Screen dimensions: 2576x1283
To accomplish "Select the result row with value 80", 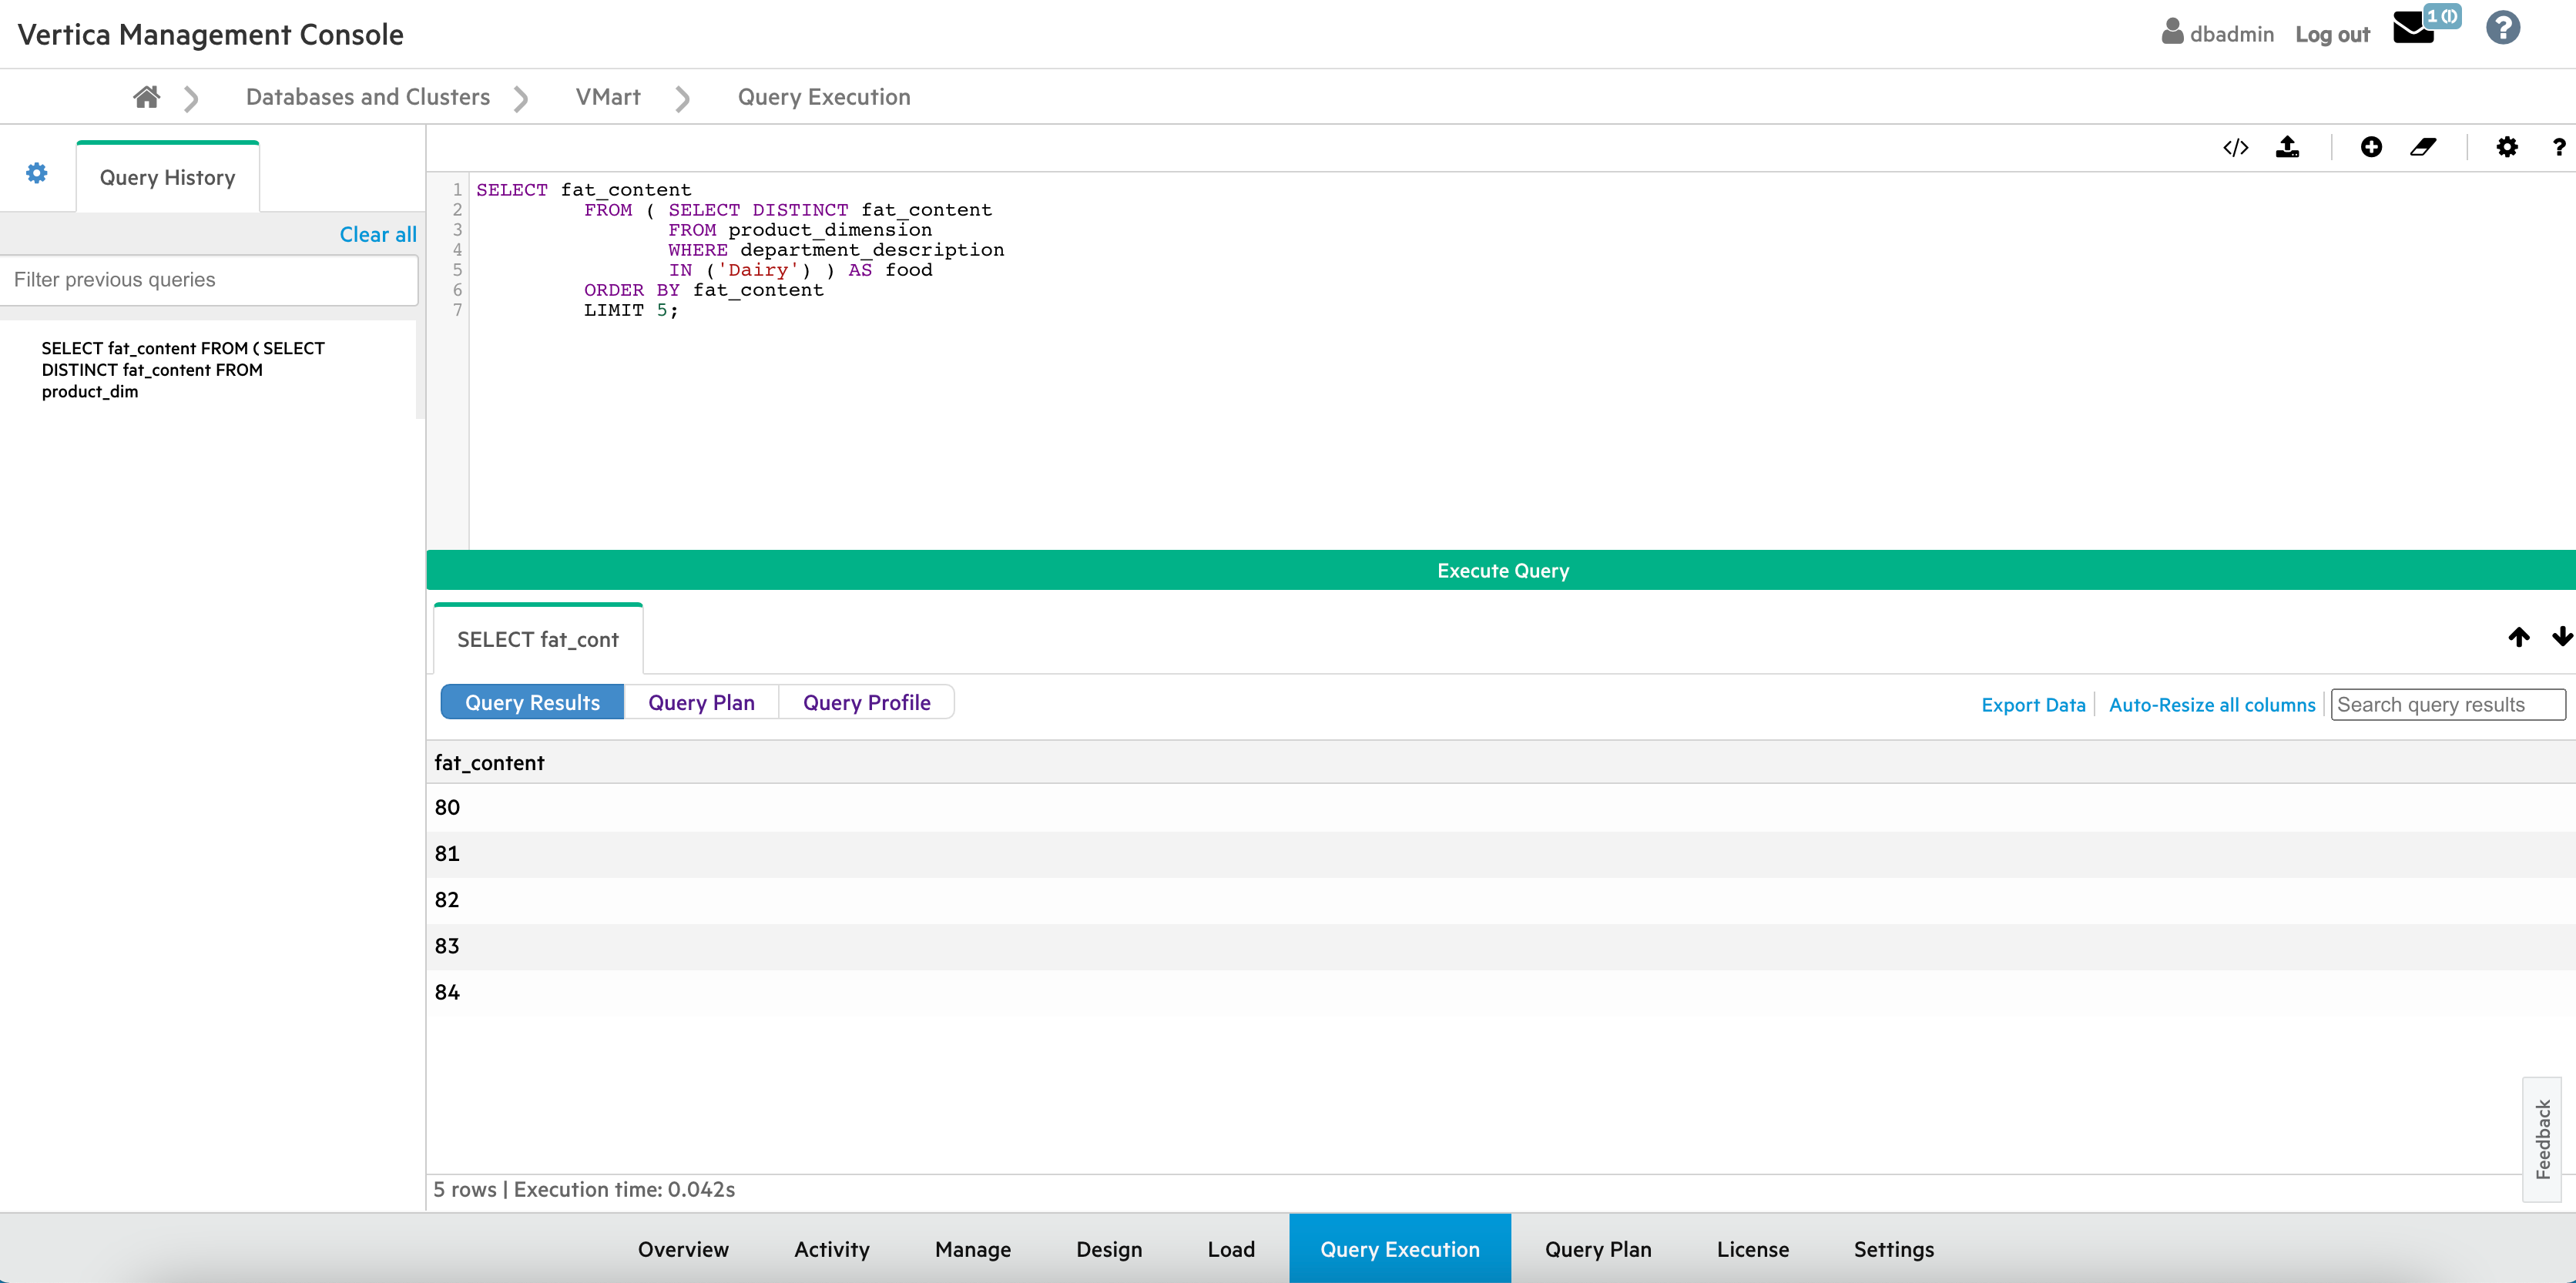I will pyautogui.click(x=1501, y=808).
